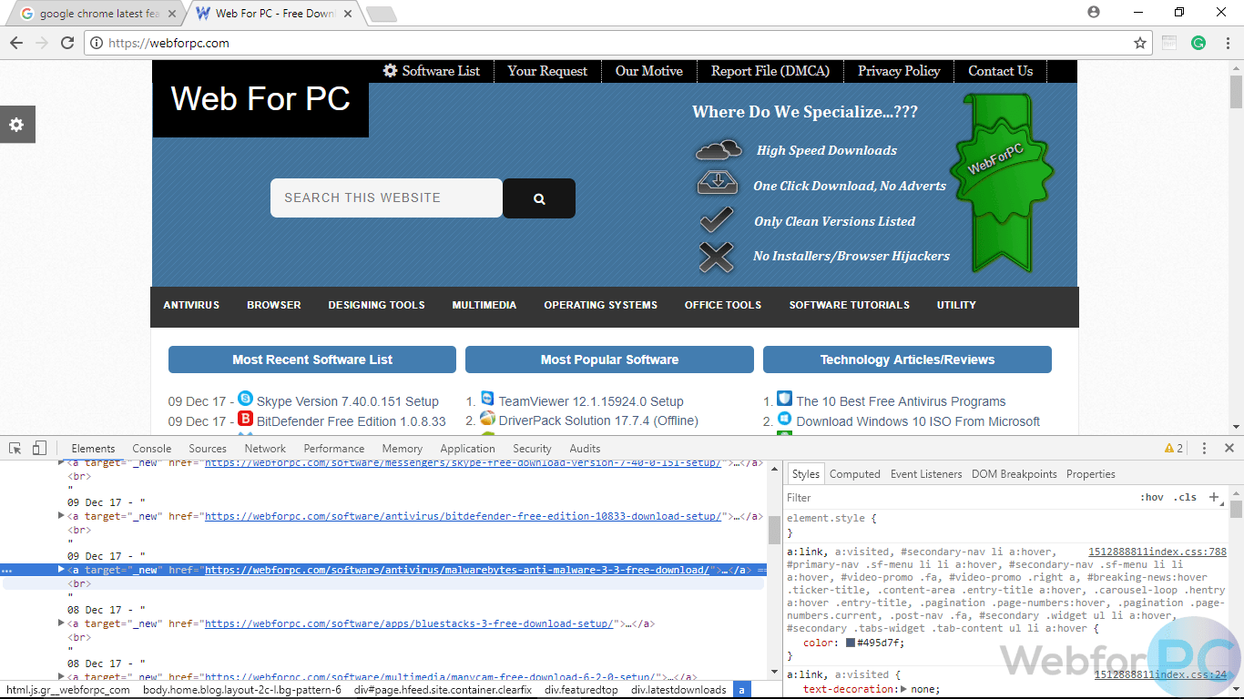Viewport: 1244px width, 699px height.
Task: Click the TeamViewer icon in popular software
Action: click(487, 399)
